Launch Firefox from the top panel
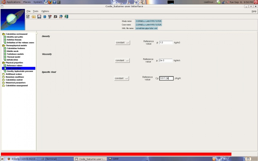This screenshot has width=258, height=161. pyautogui.click(x=50, y=2)
